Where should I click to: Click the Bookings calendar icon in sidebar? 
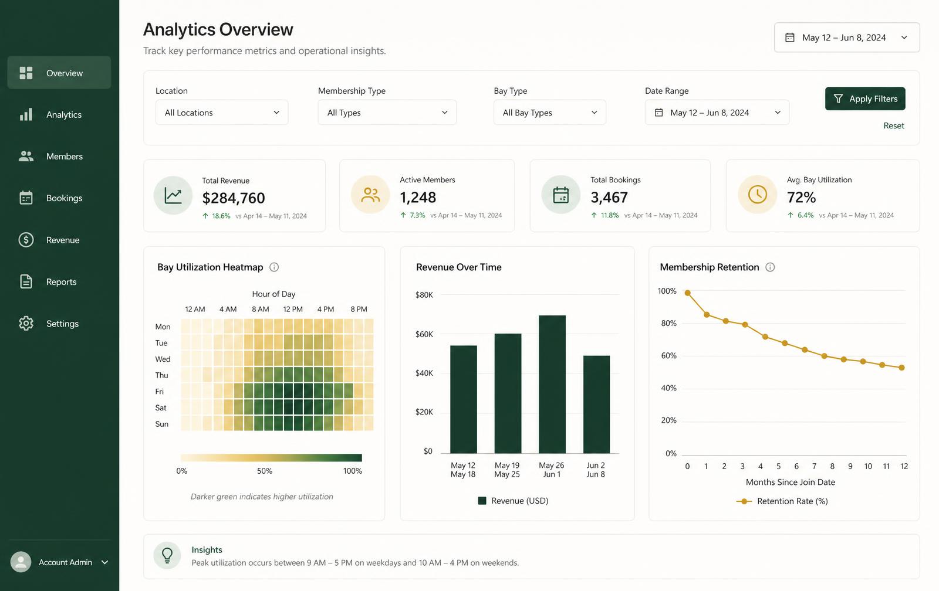(26, 198)
